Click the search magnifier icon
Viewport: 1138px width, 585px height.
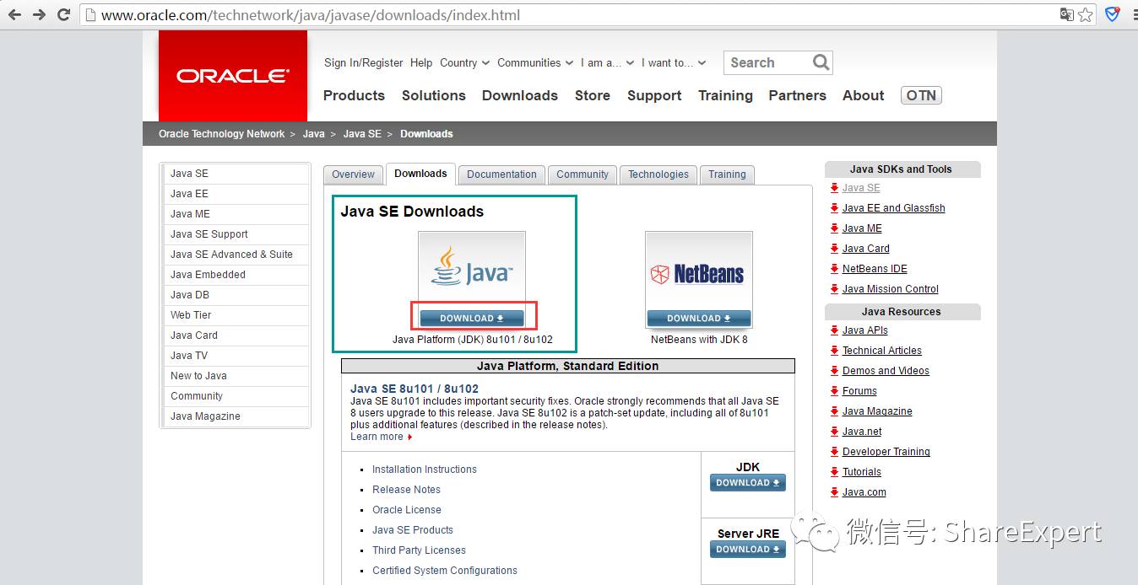pos(821,62)
